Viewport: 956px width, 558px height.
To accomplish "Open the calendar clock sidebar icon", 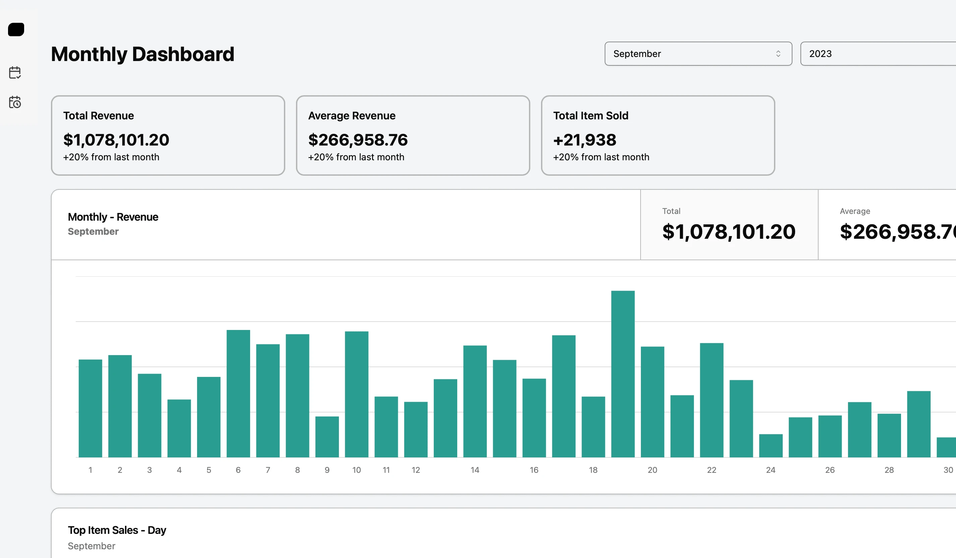I will (x=15, y=102).
